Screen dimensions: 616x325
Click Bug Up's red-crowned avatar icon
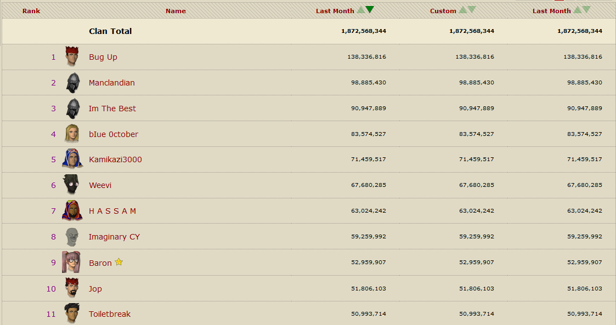pos(72,56)
